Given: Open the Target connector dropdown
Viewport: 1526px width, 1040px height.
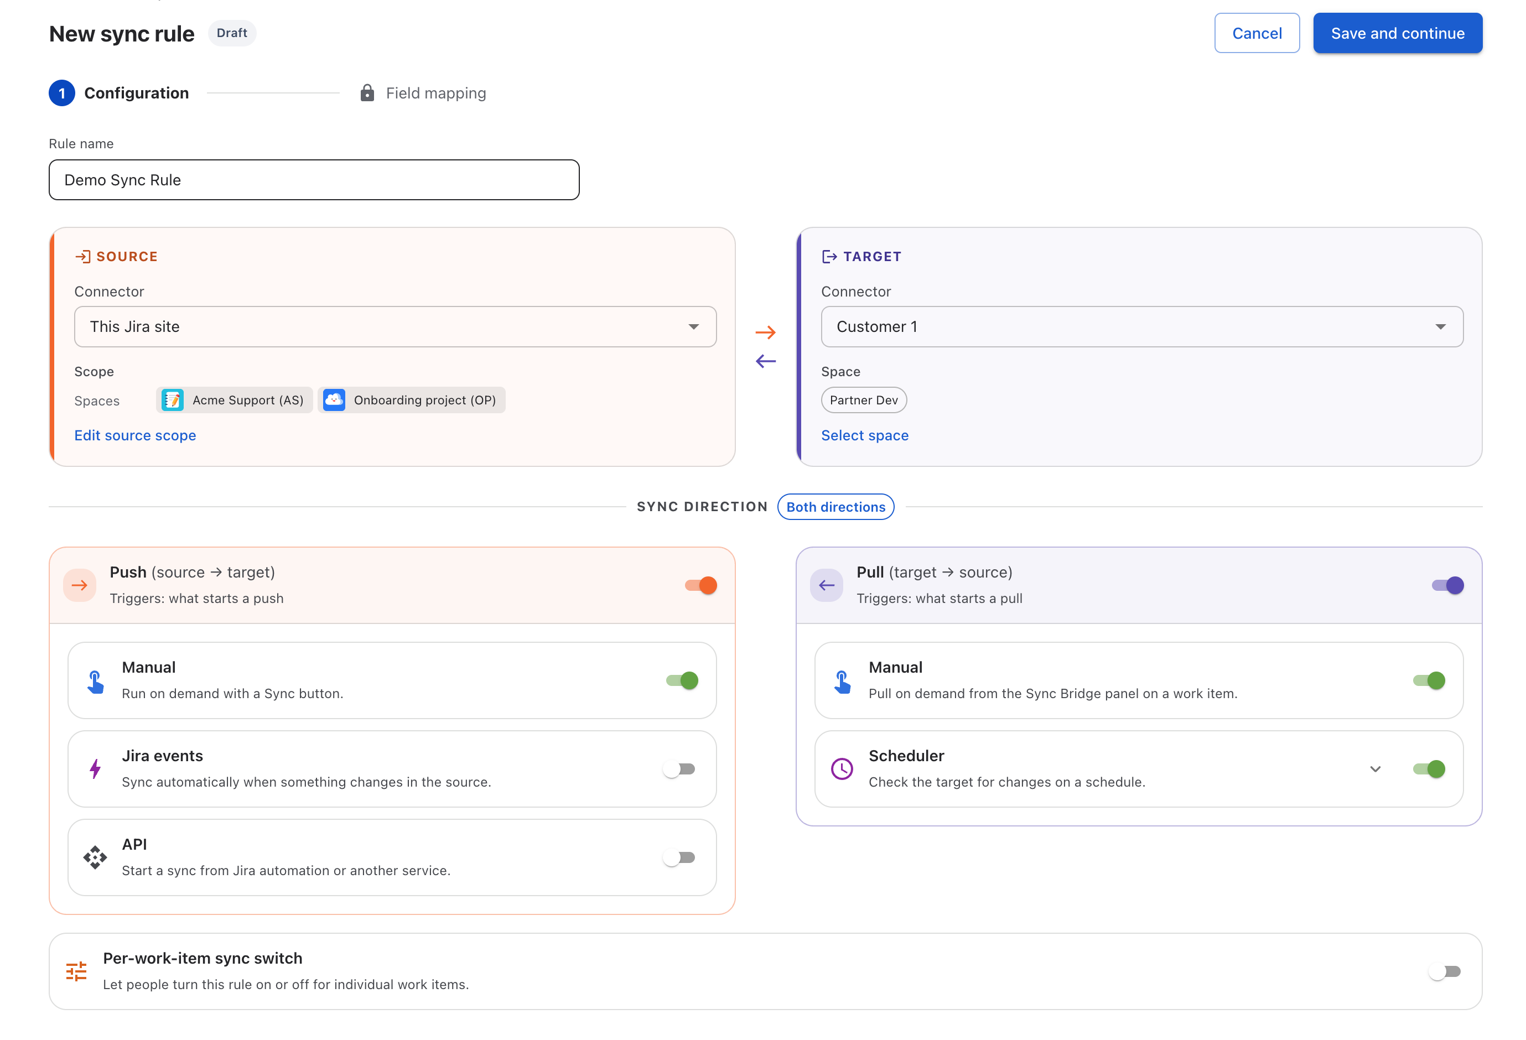Looking at the screenshot, I should click(1142, 326).
